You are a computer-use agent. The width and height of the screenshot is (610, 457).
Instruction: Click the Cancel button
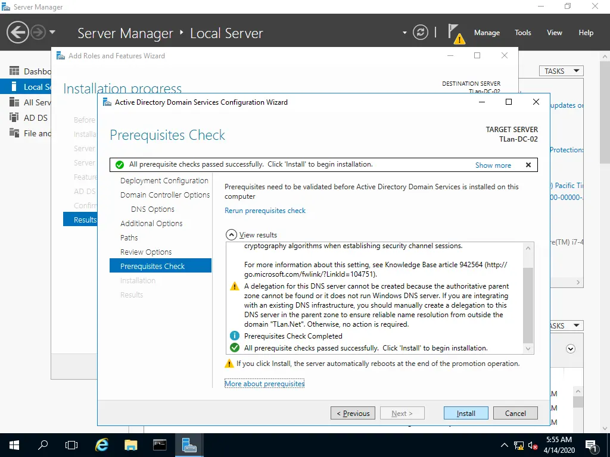coord(515,413)
